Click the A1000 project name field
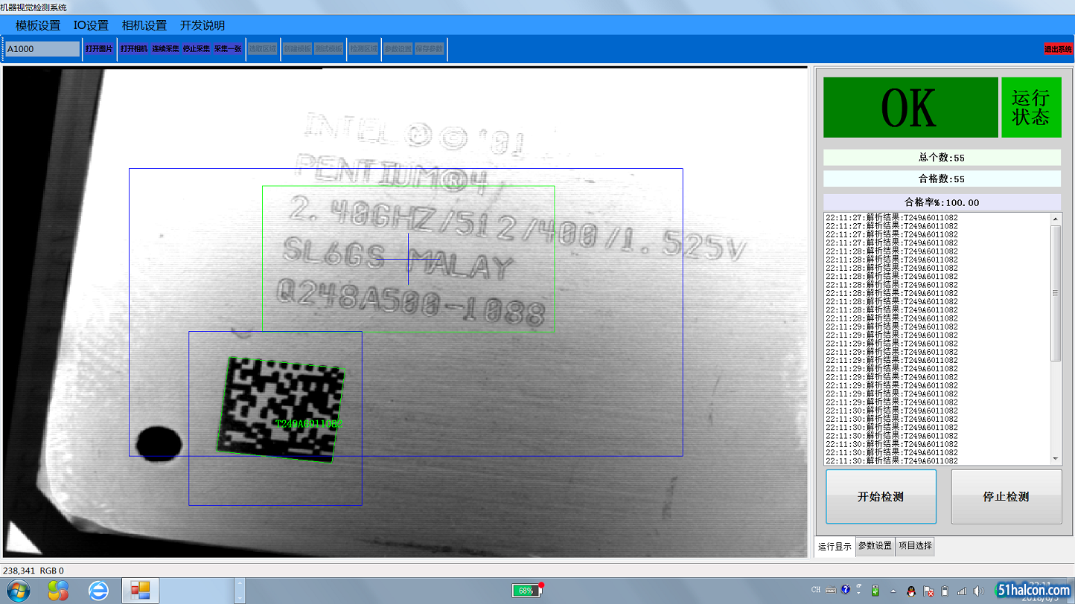Screen dimensions: 1075x604 click(42, 49)
